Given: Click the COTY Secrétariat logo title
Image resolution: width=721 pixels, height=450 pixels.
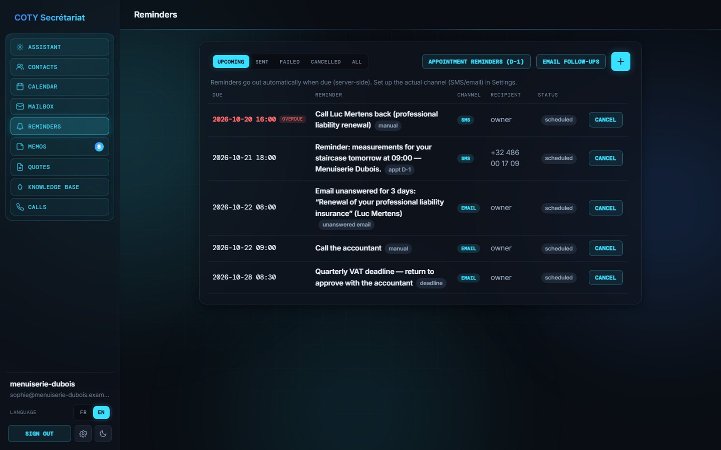Looking at the screenshot, I should coord(50,17).
